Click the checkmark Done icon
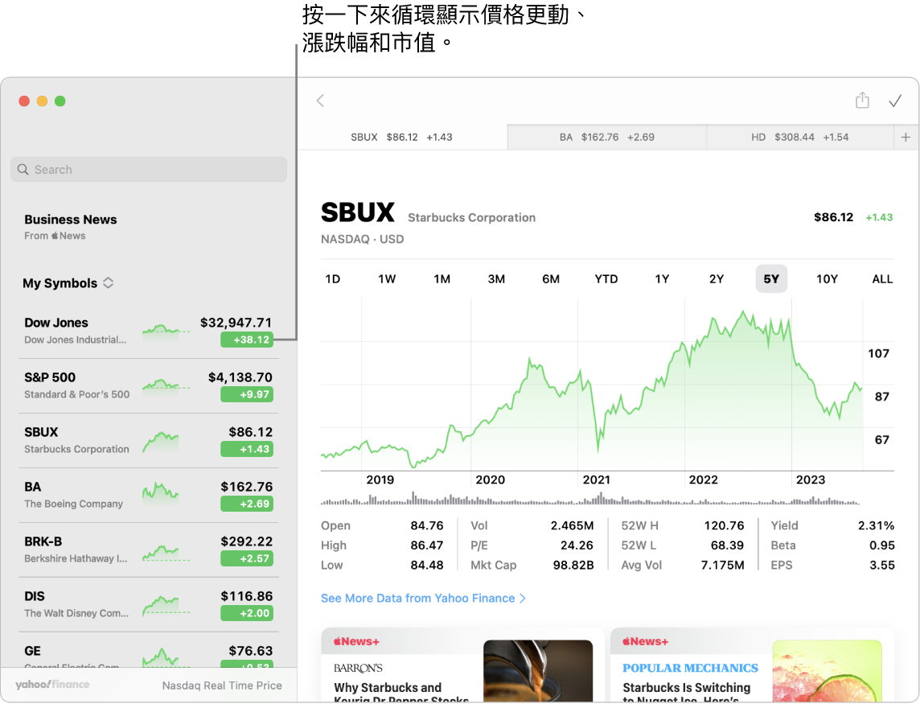Image resolution: width=920 pixels, height=704 pixels. pyautogui.click(x=895, y=101)
